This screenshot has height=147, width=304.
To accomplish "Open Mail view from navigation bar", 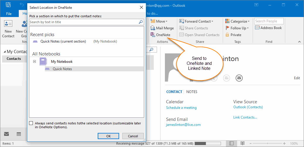I will [x=6, y=134].
